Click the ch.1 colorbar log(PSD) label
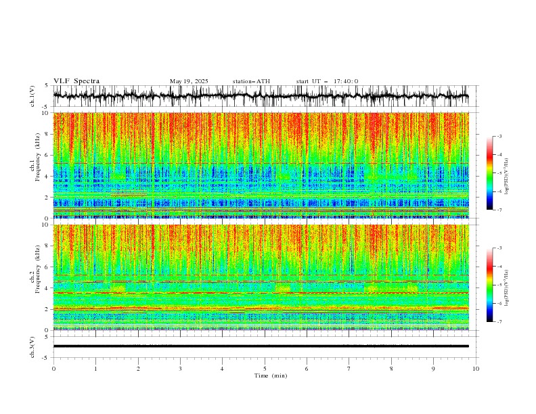This screenshot has width=536, height=414. pyautogui.click(x=506, y=177)
